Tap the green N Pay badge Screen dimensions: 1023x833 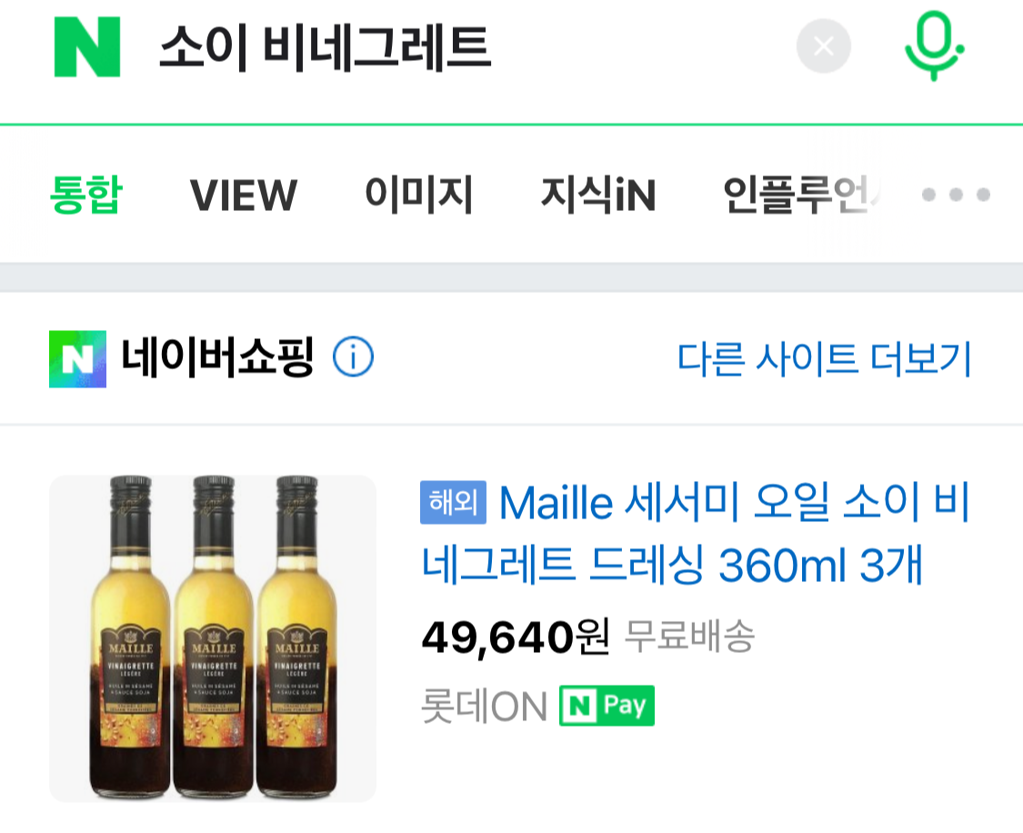point(607,705)
